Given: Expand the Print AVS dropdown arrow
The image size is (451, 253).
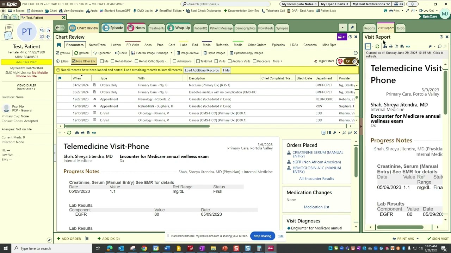Looking at the screenshot, I should point(418,239).
